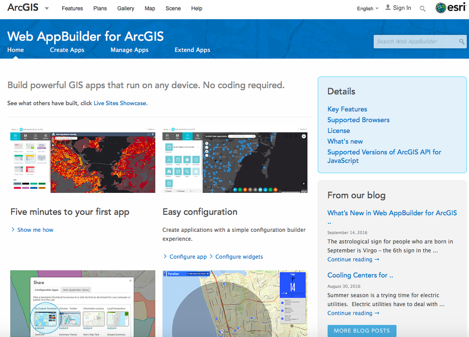Open the Live Sites Showcase link
The image size is (469, 337).
[120, 103]
